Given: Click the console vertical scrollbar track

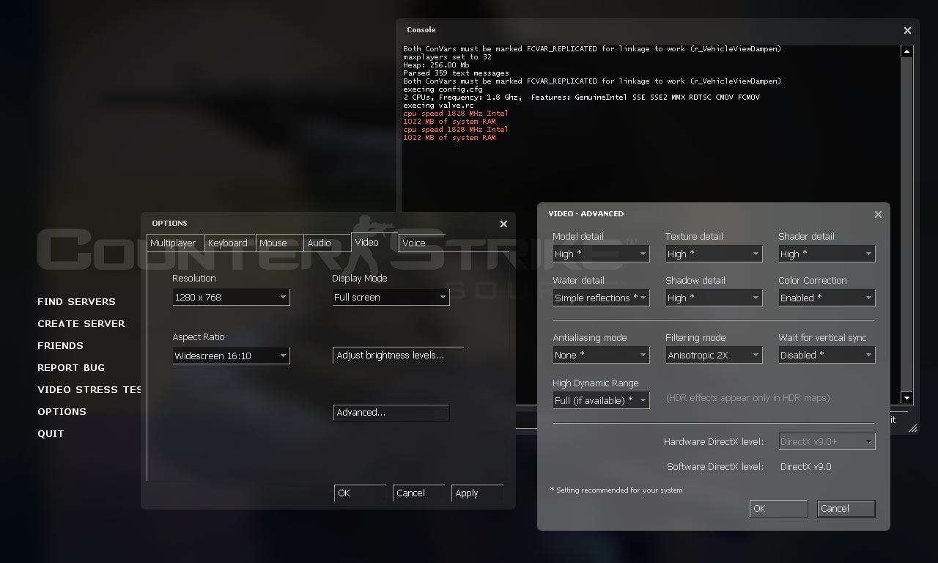Looking at the screenshot, I should tap(906, 224).
